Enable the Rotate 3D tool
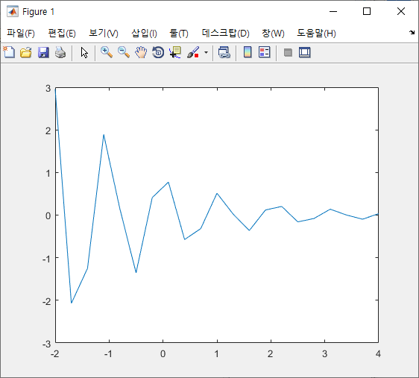 [158, 52]
